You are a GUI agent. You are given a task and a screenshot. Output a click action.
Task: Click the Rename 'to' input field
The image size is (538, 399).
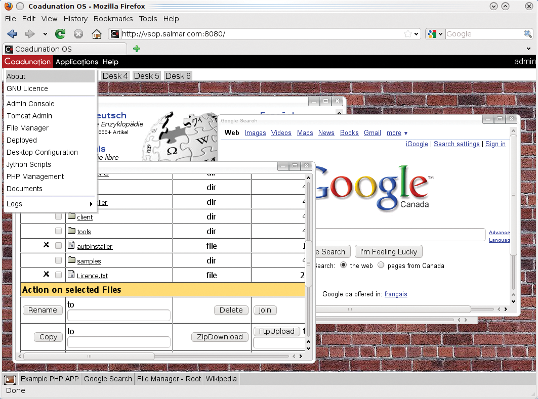tap(119, 316)
